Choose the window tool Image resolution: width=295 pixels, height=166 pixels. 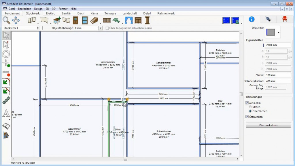pos(85,20)
